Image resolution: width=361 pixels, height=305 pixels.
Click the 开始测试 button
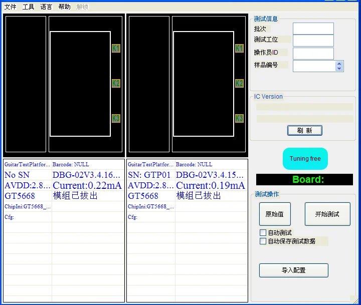pyautogui.click(x=327, y=214)
